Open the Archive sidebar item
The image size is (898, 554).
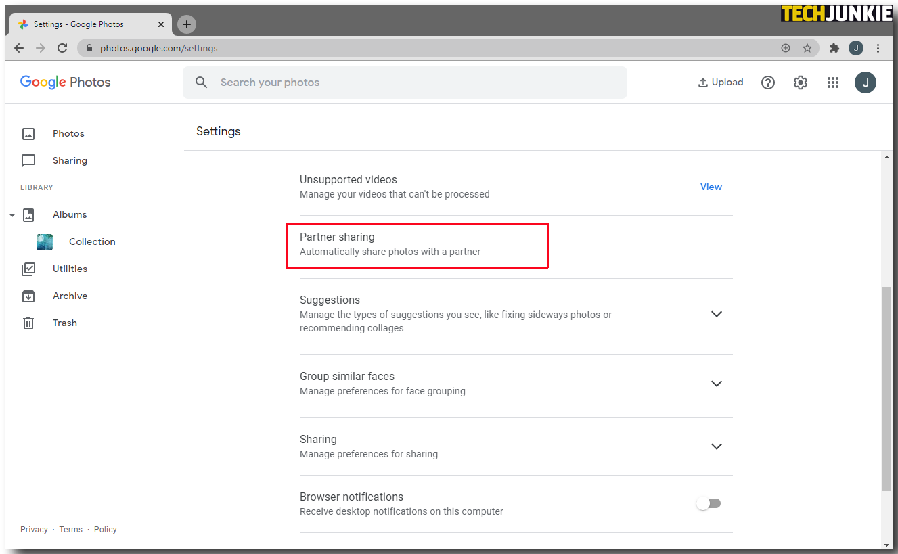coord(70,296)
